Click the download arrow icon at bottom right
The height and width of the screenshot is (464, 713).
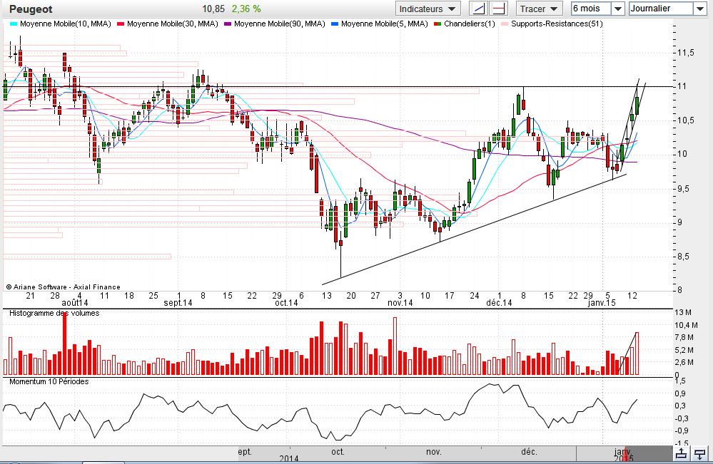pyautogui.click(x=701, y=453)
